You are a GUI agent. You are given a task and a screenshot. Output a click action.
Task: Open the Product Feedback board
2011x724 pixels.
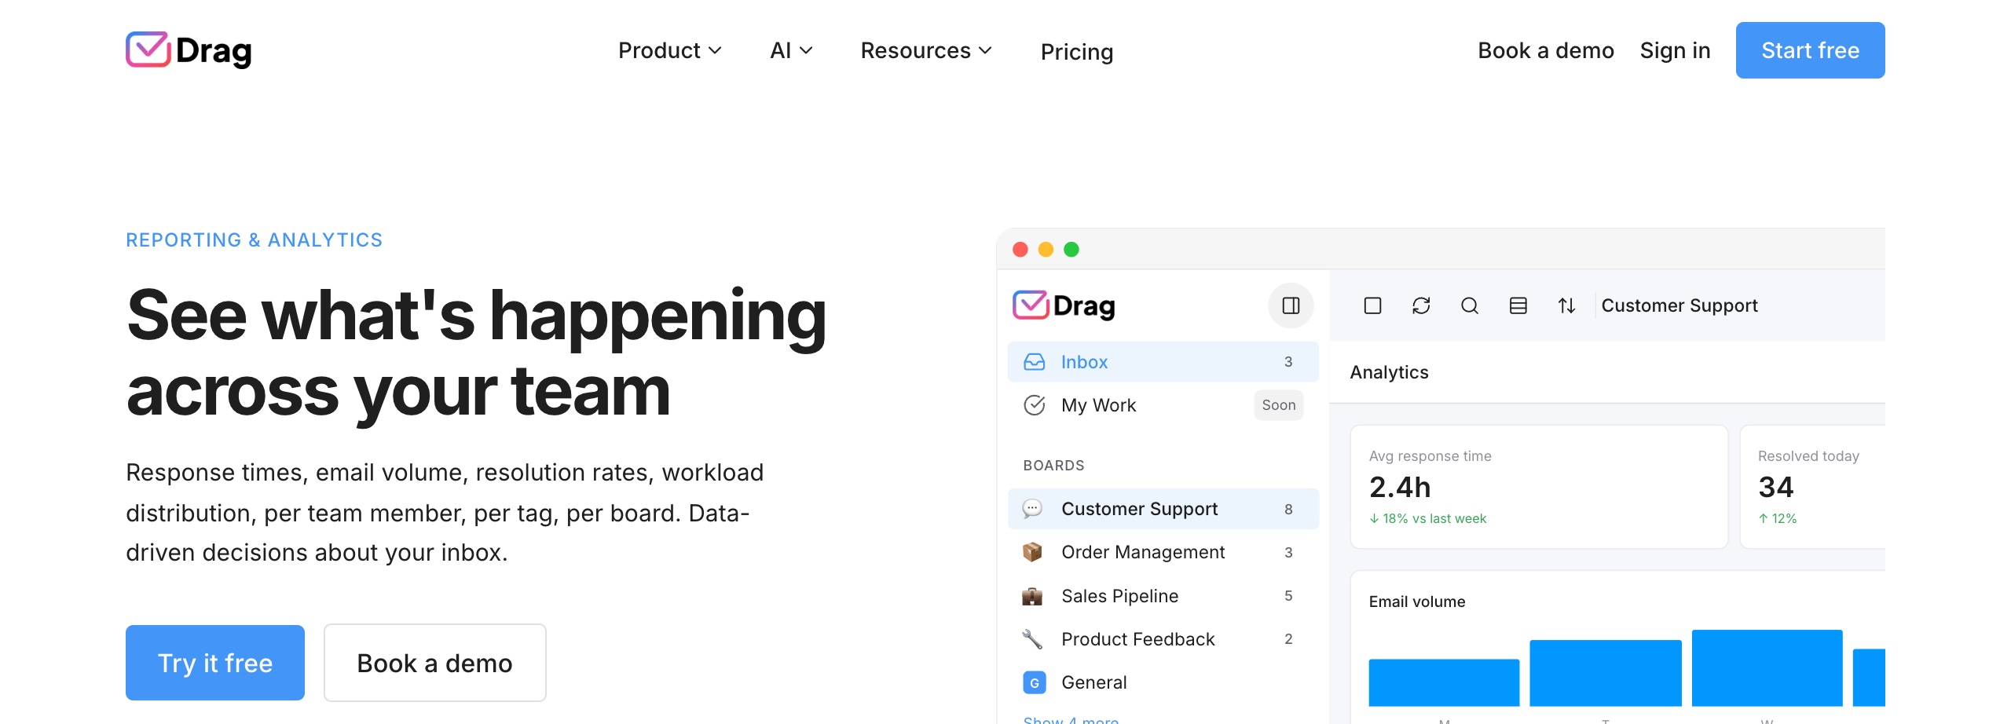(x=1163, y=639)
